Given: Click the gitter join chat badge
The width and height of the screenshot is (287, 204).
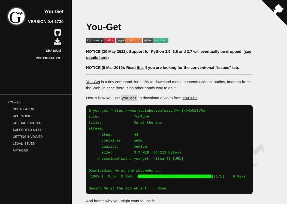Looking at the screenshot, I should tap(155, 40).
